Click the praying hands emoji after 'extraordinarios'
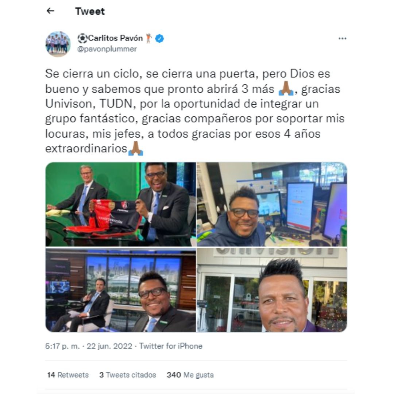394x394 pixels. coord(136,148)
